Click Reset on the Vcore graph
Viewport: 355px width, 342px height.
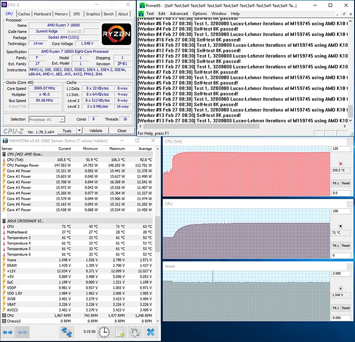coord(346,308)
